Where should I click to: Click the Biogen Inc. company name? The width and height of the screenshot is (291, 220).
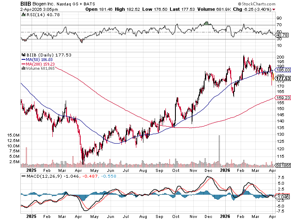[44, 4]
